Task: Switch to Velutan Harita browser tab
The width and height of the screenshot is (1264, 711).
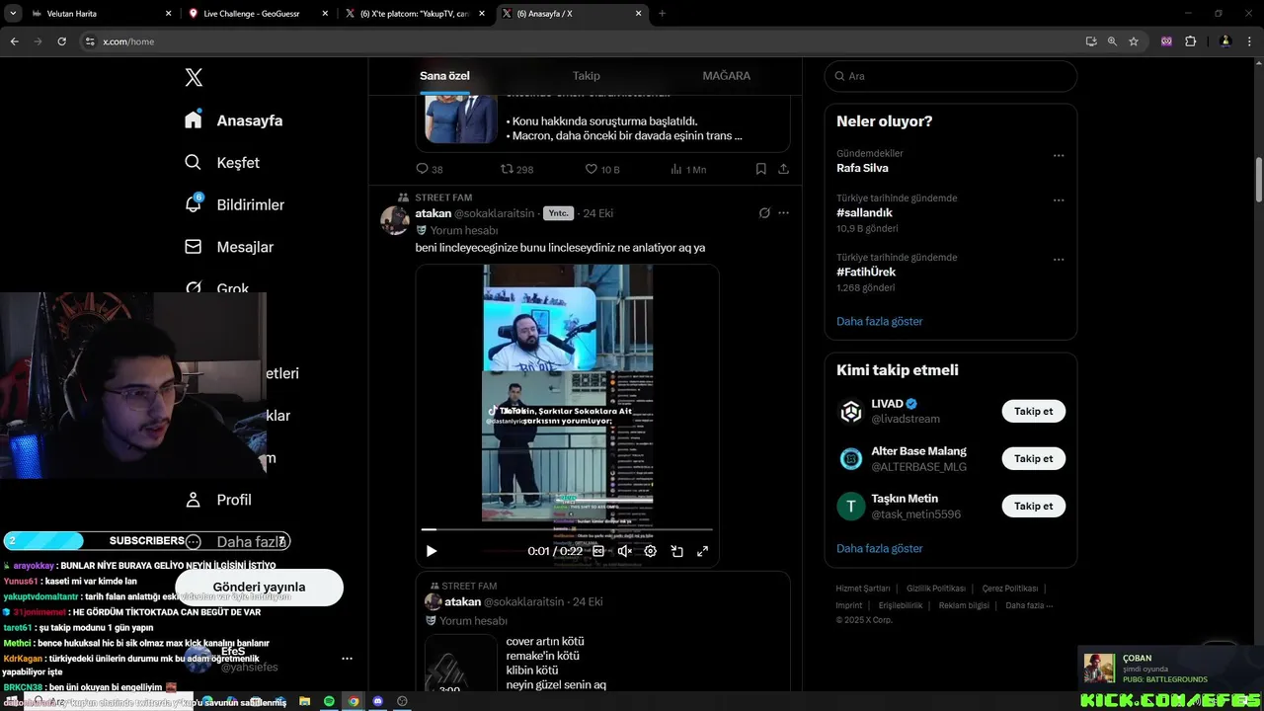Action: (x=102, y=14)
